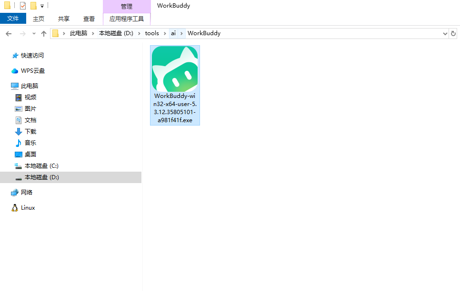Click the music note icon beside 音乐
This screenshot has width=460, height=291.
pos(19,143)
